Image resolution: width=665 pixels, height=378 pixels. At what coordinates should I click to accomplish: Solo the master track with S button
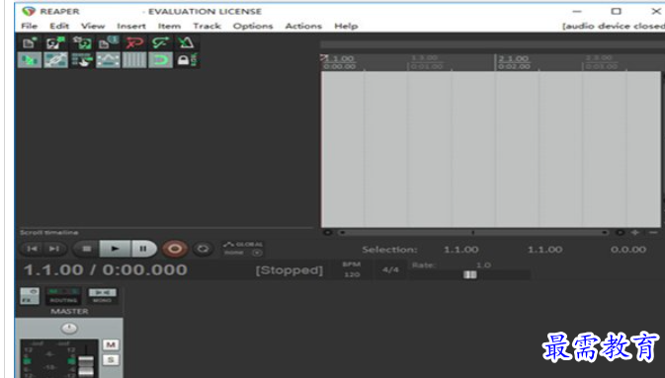(x=111, y=360)
